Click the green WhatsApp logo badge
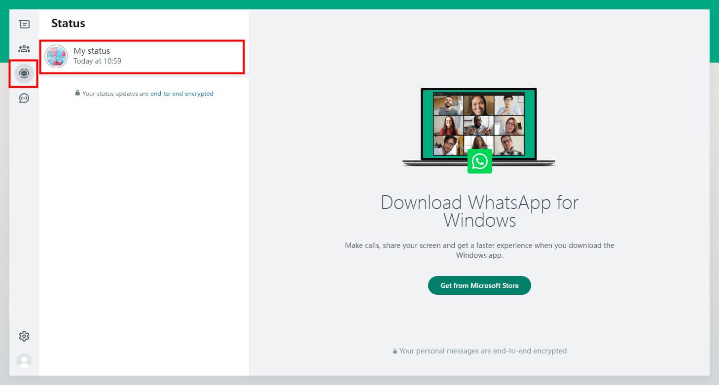The image size is (719, 385). (480, 161)
